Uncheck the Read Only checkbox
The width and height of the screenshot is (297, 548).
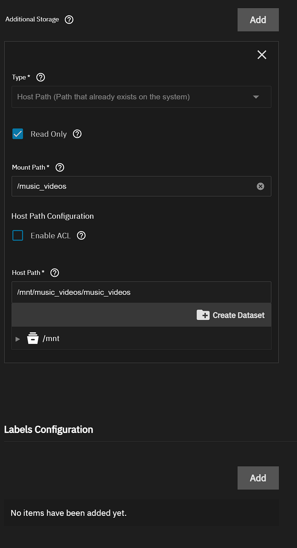18,134
